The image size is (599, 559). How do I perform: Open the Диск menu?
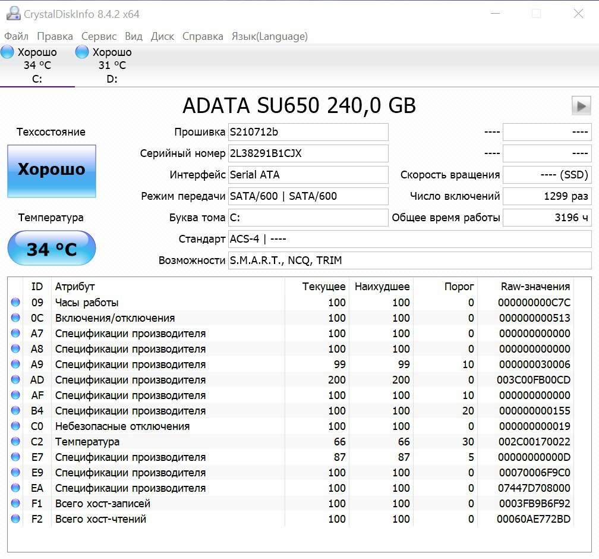tap(162, 36)
